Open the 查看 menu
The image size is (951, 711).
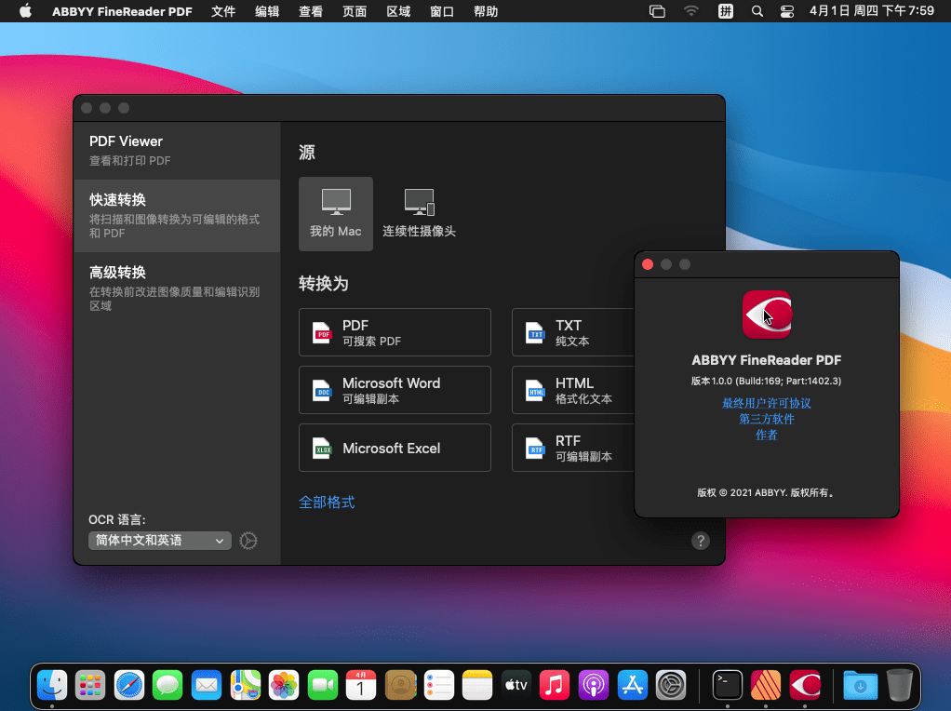[x=311, y=11]
